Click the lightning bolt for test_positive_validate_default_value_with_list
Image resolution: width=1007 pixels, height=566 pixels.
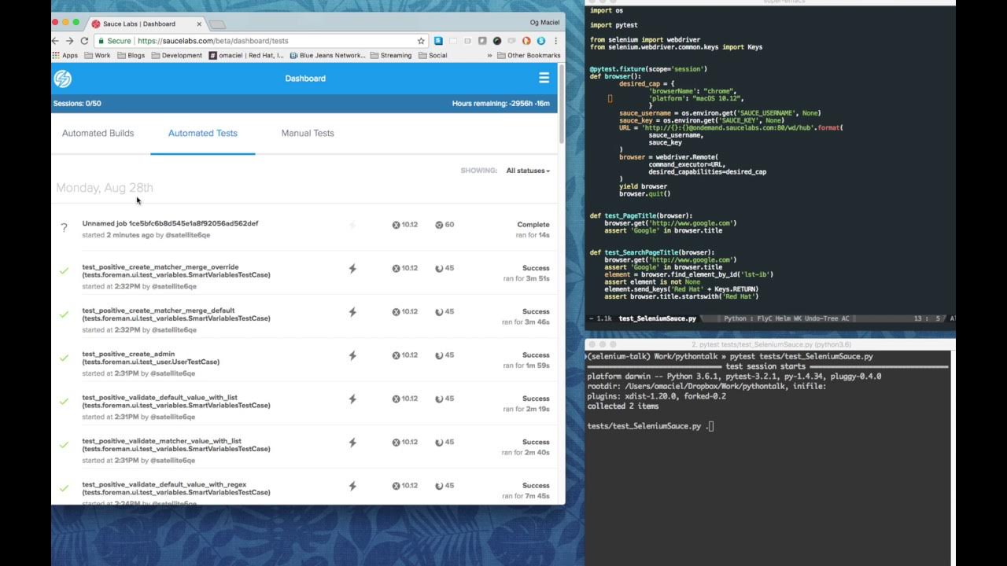tap(352, 399)
